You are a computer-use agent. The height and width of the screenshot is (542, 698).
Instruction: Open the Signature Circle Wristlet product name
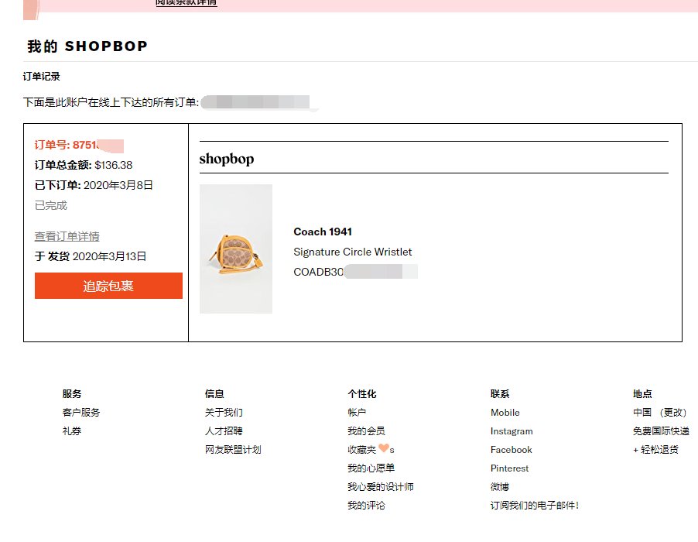353,252
